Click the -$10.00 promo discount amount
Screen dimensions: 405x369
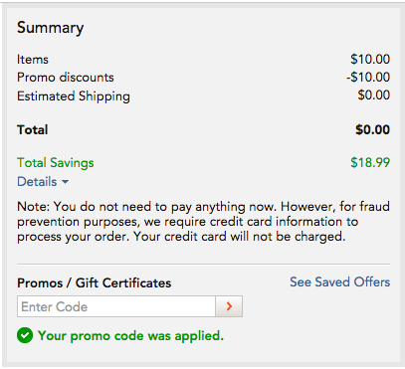coord(368,78)
